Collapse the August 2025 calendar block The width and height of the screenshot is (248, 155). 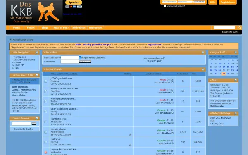[236, 52]
